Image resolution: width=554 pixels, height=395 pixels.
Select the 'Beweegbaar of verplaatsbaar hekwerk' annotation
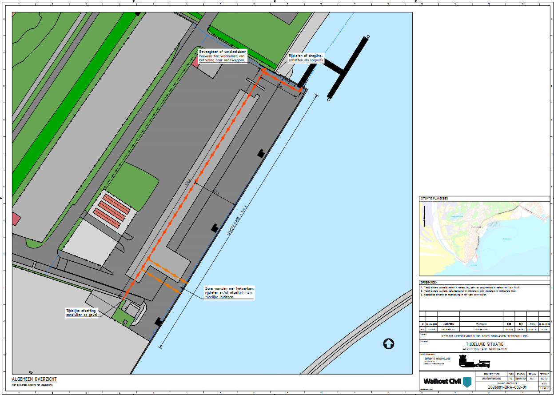[223, 56]
